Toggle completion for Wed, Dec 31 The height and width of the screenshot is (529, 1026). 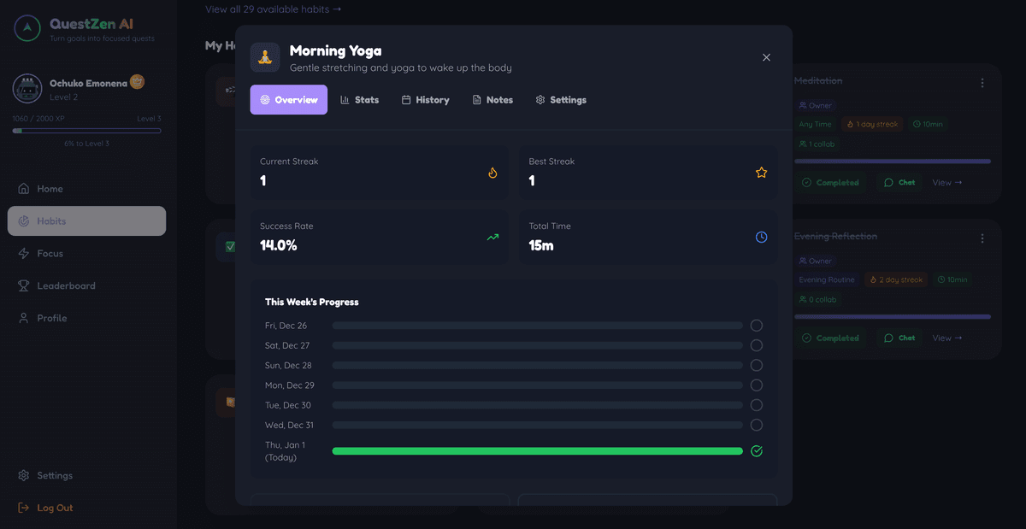tap(756, 425)
